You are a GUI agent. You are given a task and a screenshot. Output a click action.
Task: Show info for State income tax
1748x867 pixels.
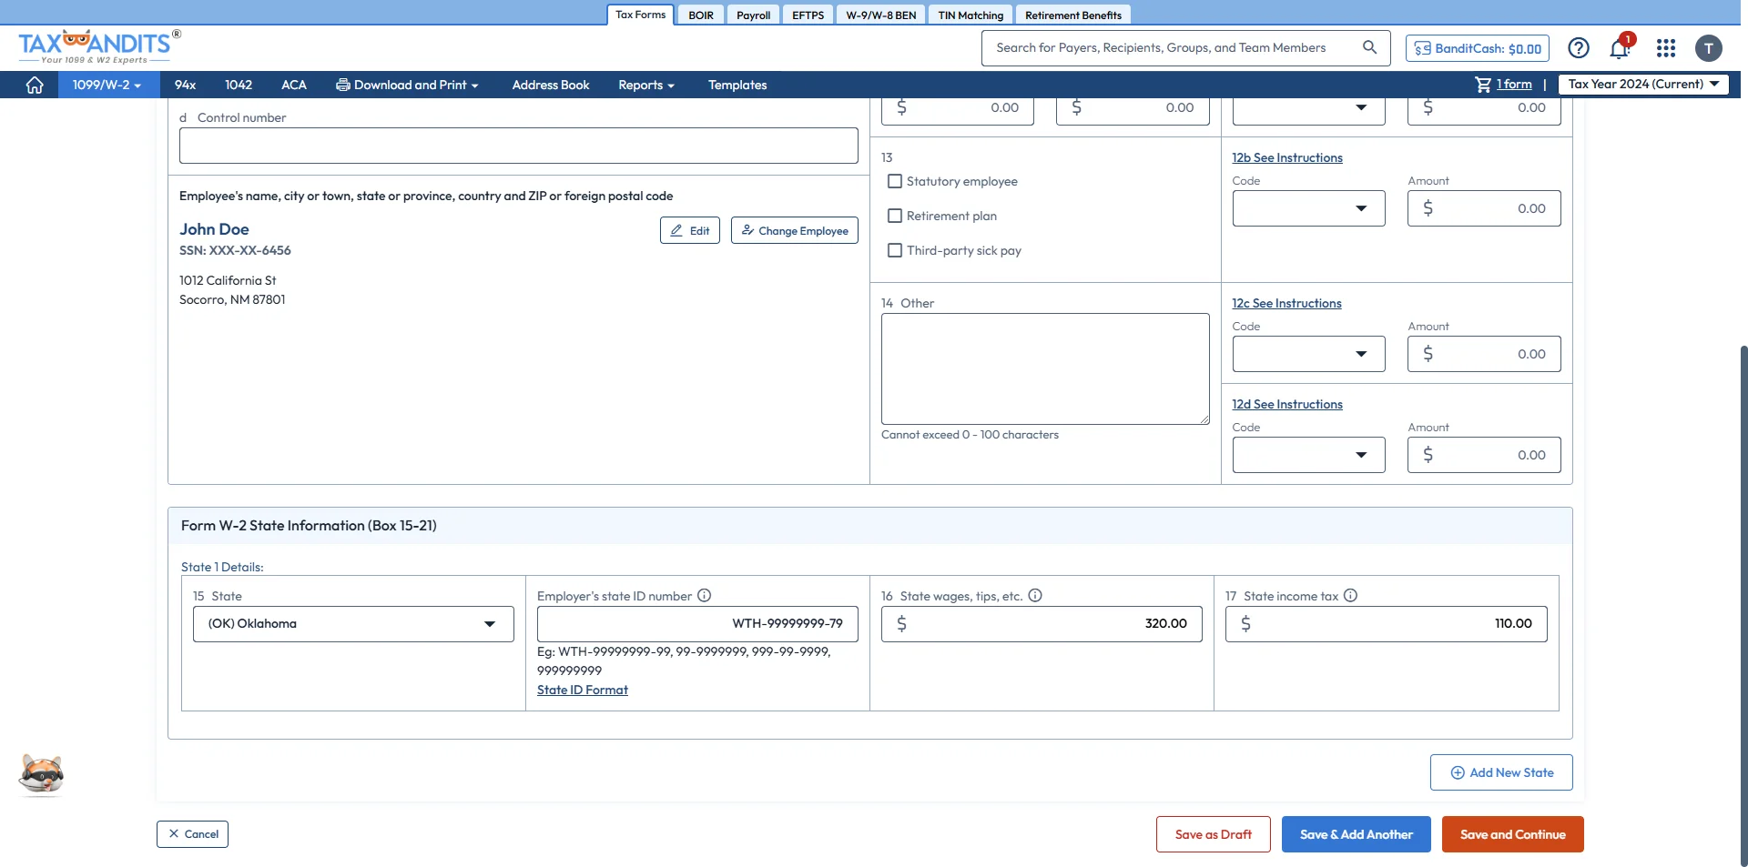click(x=1351, y=596)
